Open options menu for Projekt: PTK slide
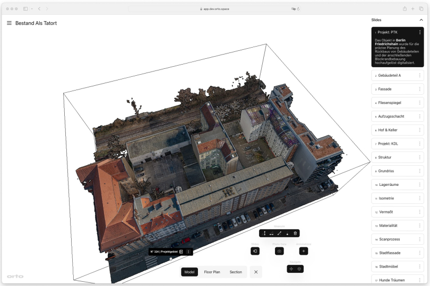Screen dimensions: 430x286 419,32
